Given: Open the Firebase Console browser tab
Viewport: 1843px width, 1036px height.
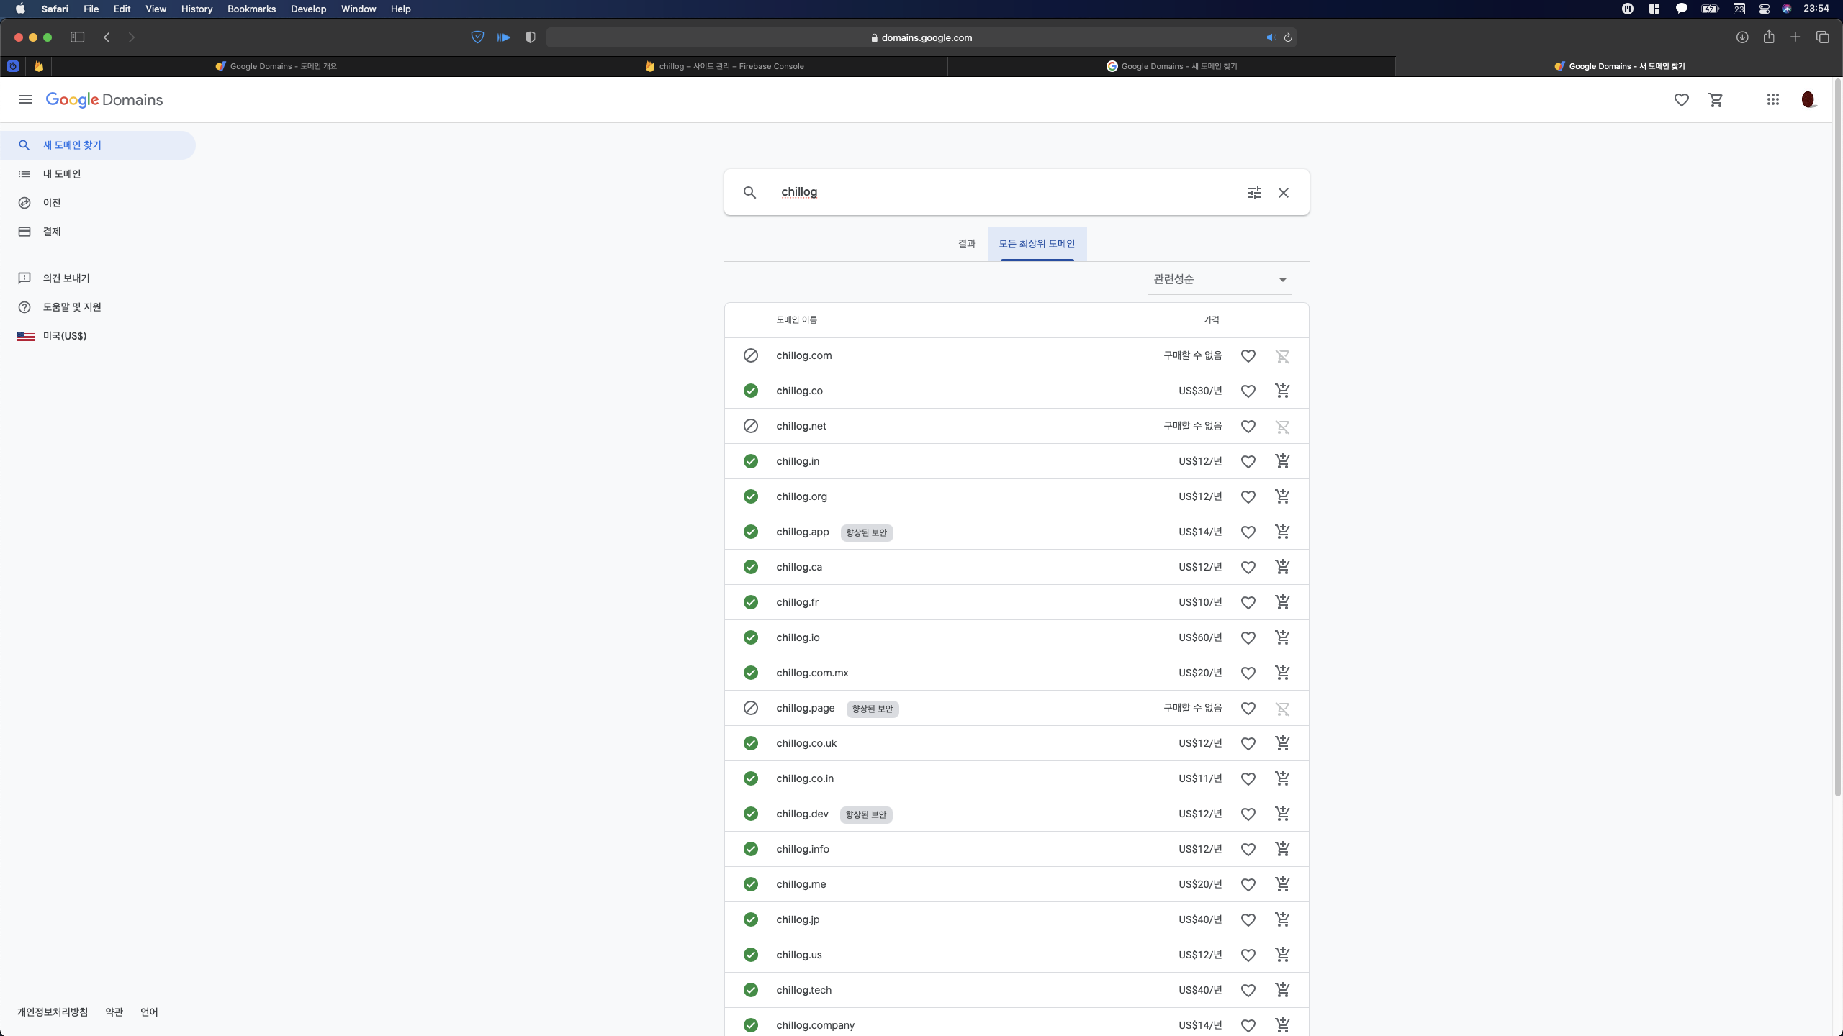Looking at the screenshot, I should pos(724,66).
